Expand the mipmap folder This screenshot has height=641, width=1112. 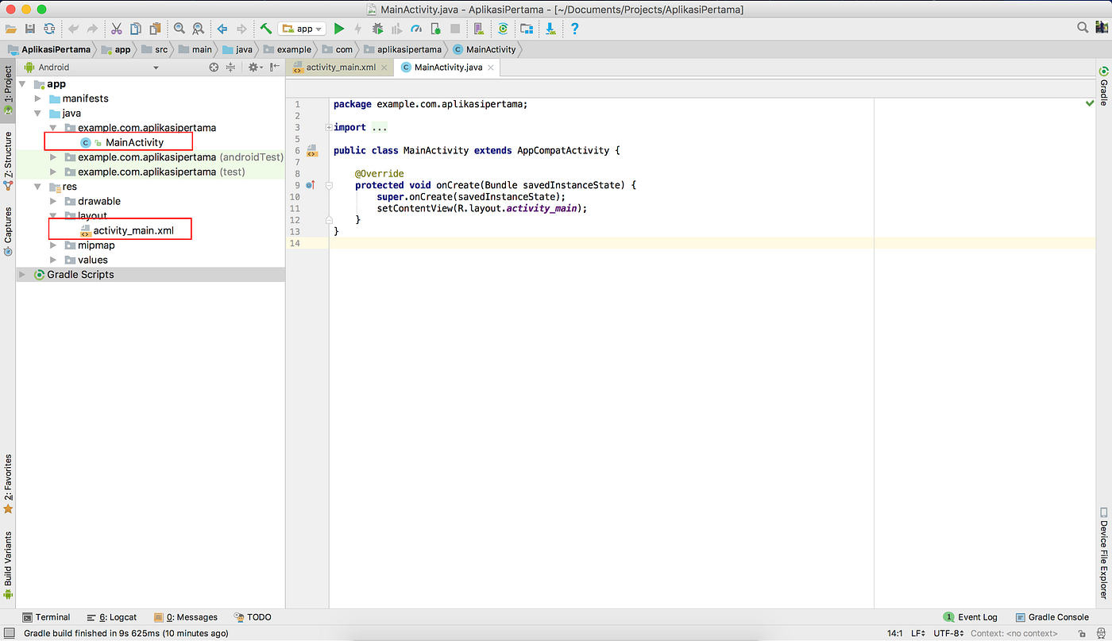coord(52,245)
